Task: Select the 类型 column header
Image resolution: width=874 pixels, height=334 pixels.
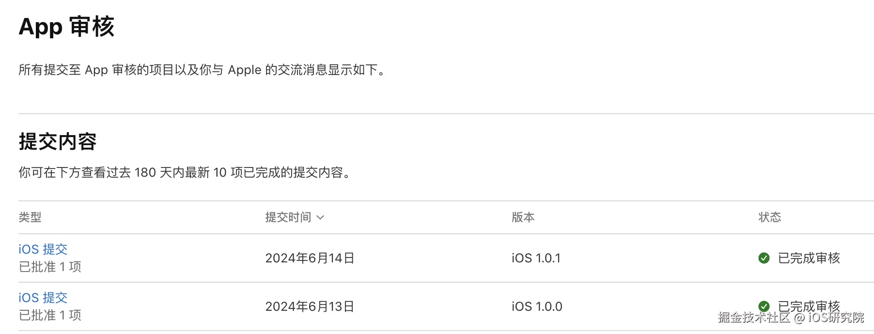Action: (x=30, y=218)
